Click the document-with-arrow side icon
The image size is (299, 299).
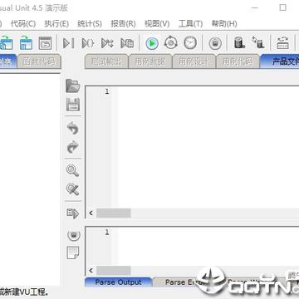[72, 213]
